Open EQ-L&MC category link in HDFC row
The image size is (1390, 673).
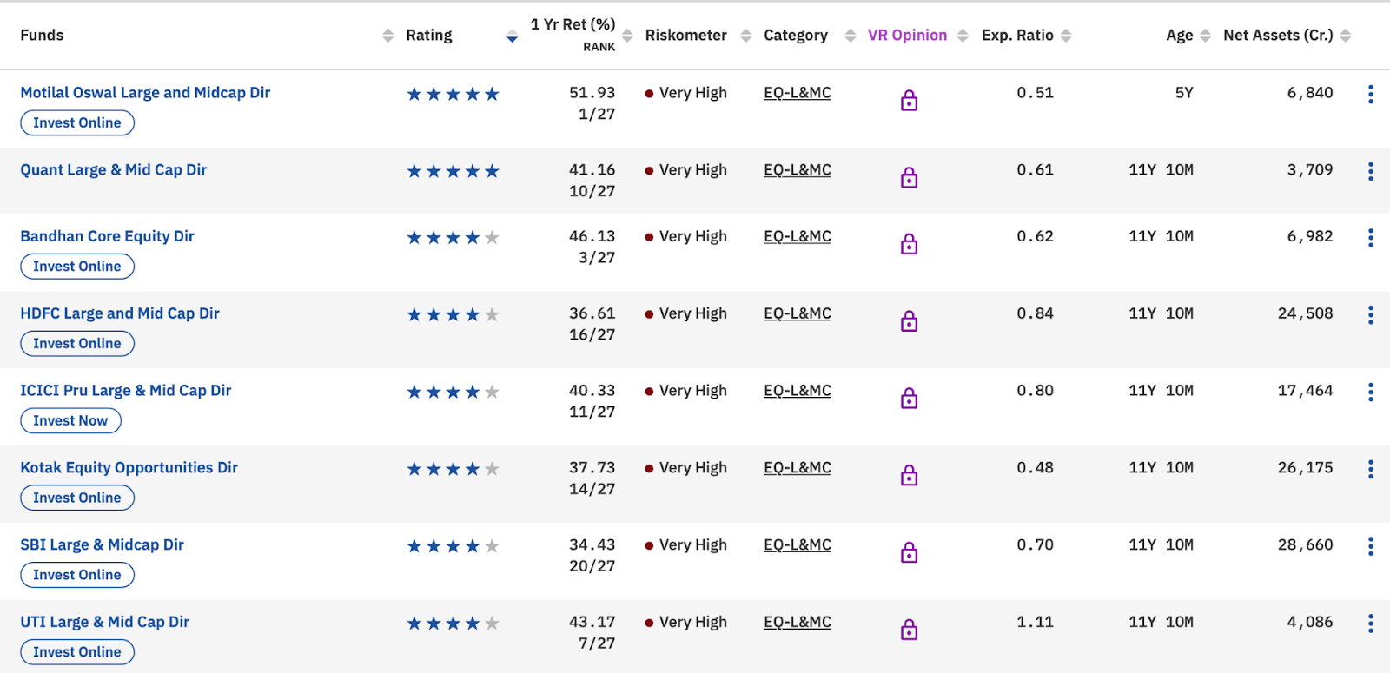(798, 313)
